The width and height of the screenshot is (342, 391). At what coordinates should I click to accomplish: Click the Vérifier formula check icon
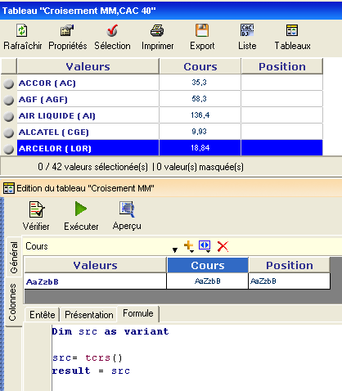(37, 209)
